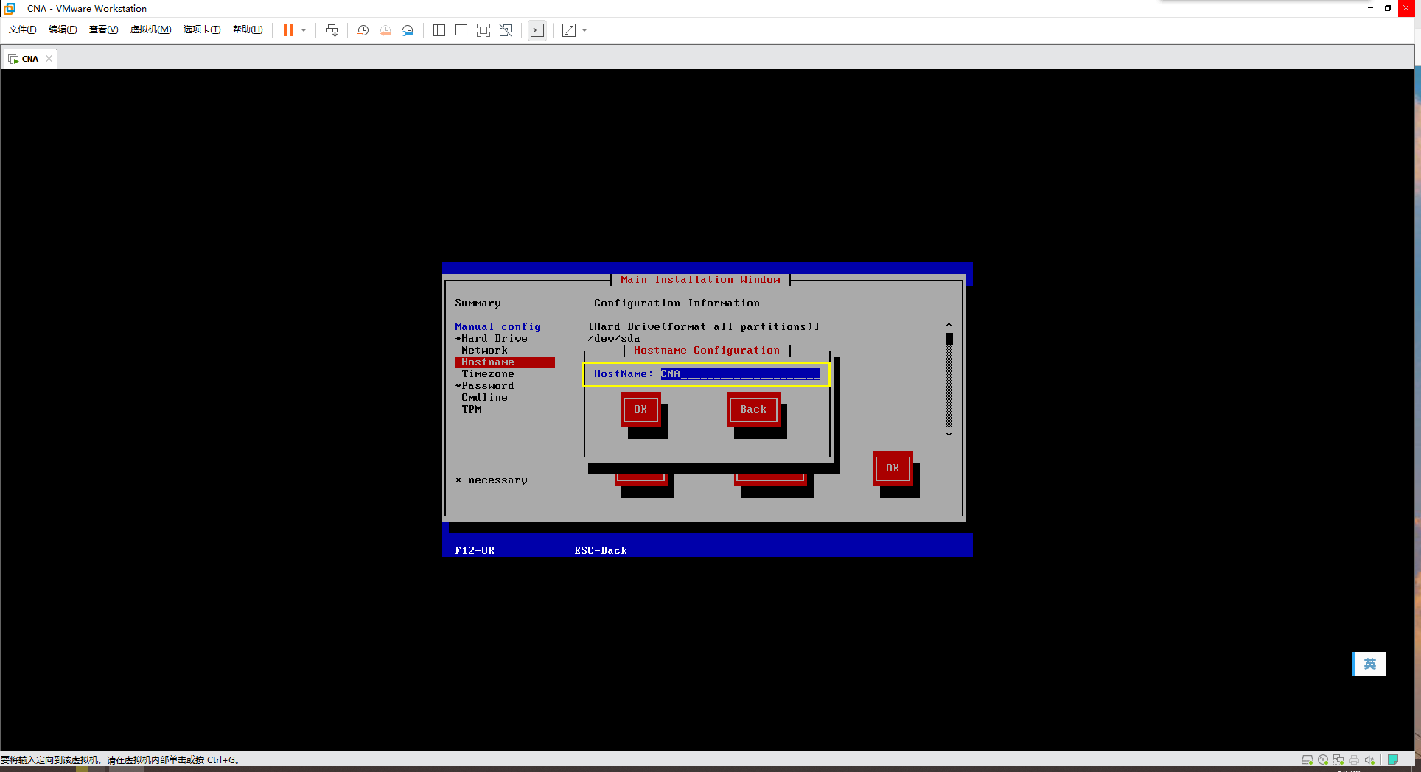Screen dimensions: 1421x772
Task: Toggle the thumbnail bar panel icon
Action: [x=461, y=30]
